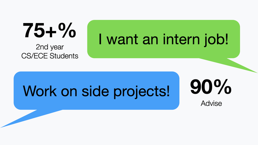Click the green "I want an intern job!" bubble
This screenshot has width=258, height=145.
point(164,39)
